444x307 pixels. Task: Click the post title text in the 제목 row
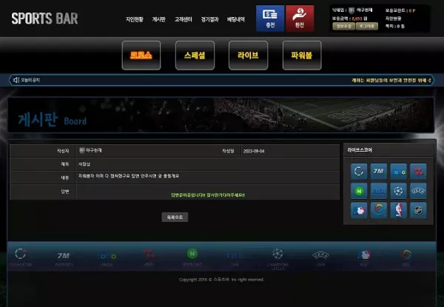coord(84,164)
